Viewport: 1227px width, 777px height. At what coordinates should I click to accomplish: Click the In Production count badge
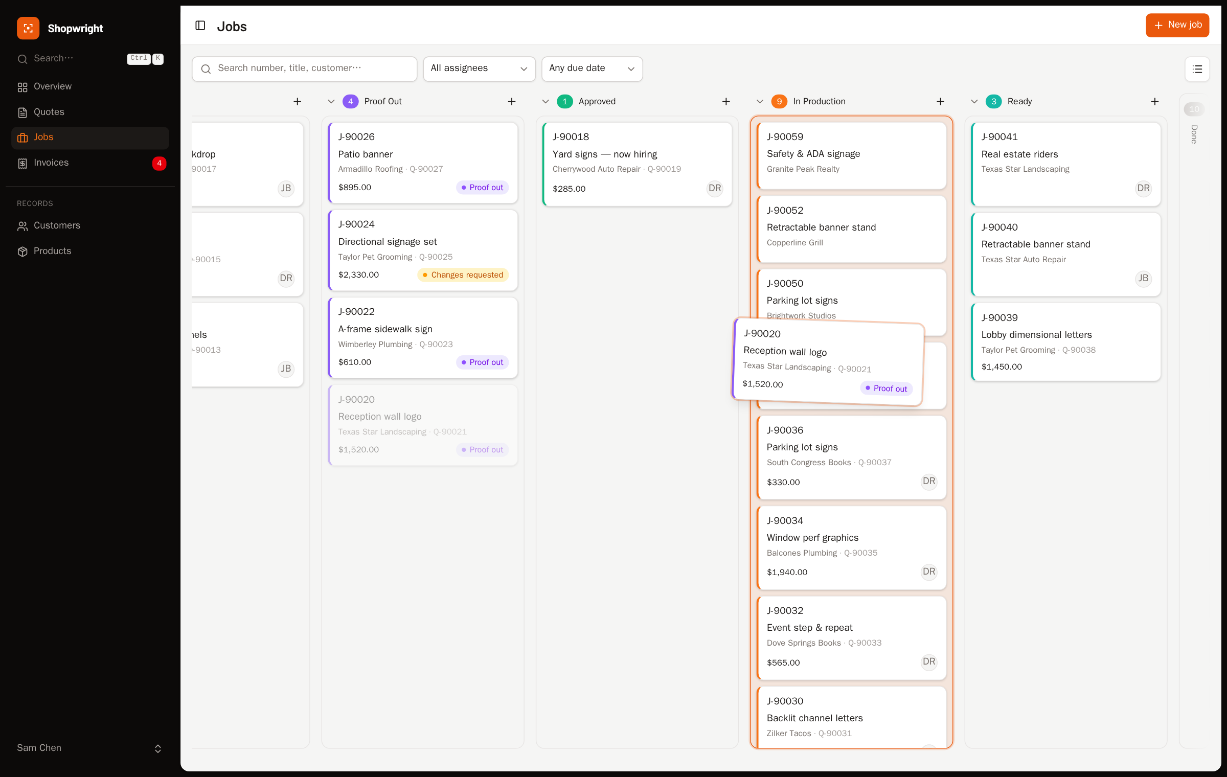[779, 102]
